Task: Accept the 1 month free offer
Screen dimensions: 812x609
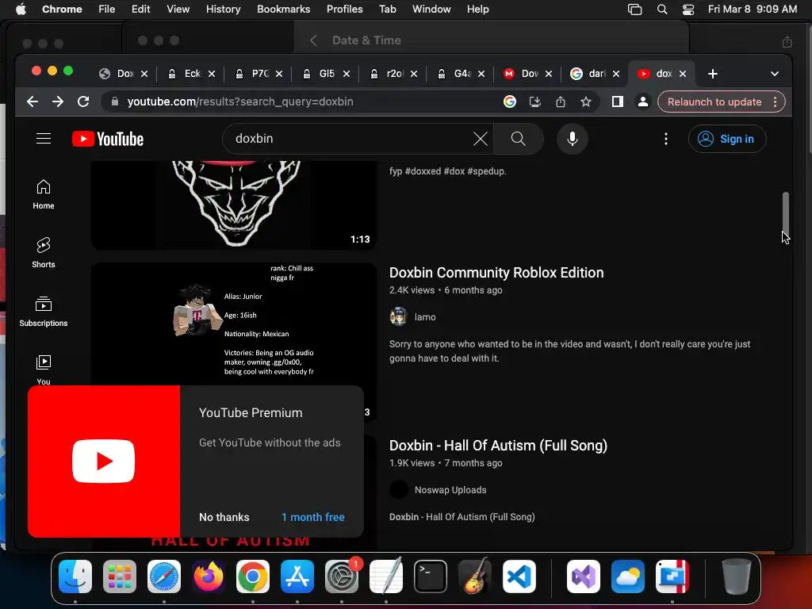Action: pos(312,517)
